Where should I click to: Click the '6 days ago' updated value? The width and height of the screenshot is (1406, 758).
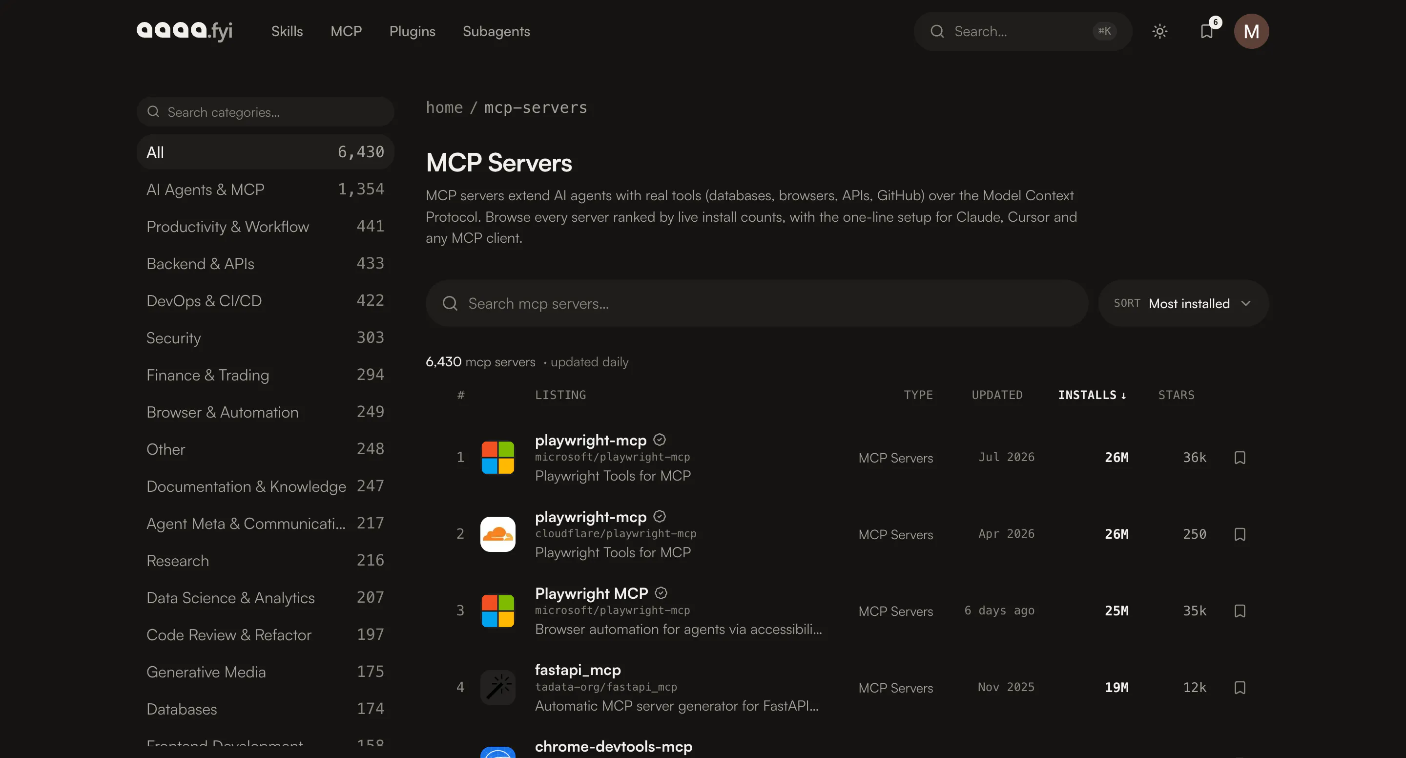coord(999,610)
